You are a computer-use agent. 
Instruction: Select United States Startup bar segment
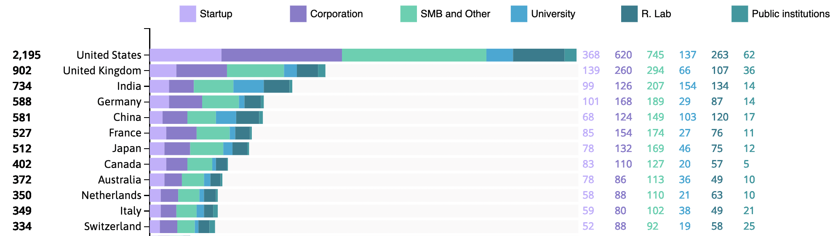(x=185, y=55)
